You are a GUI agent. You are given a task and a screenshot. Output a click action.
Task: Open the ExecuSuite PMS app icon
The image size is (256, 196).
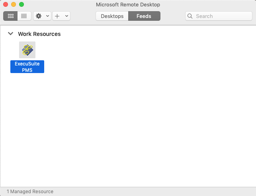pos(27,50)
